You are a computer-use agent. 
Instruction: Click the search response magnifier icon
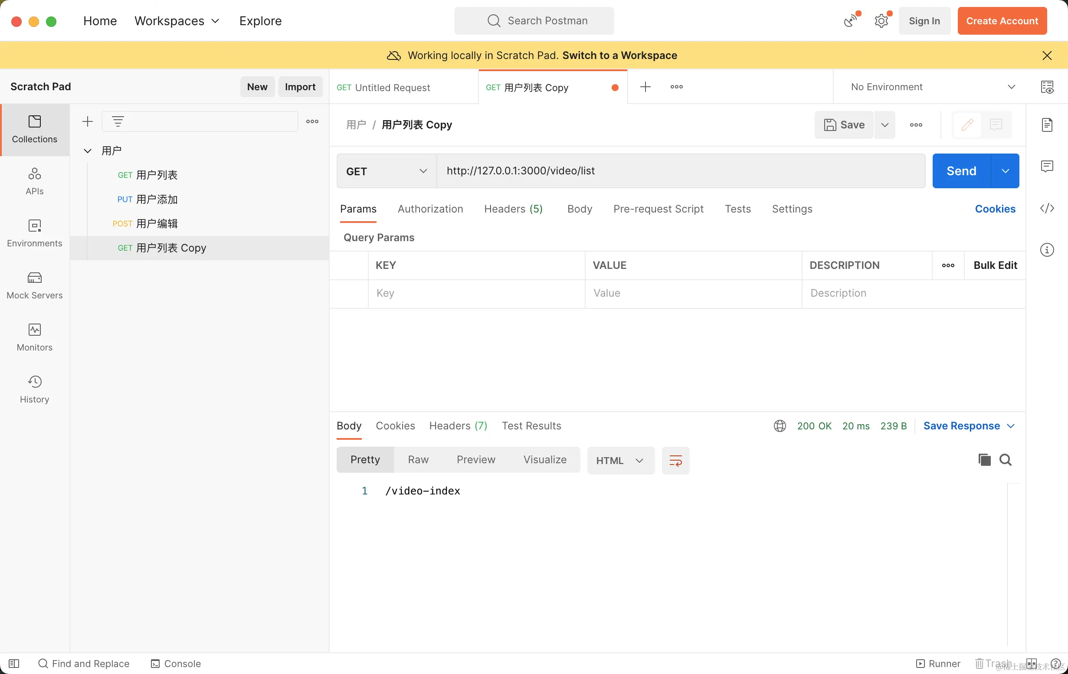coord(1005,460)
